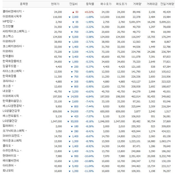Open stock LG생활건강우
This screenshot has width=175, height=174.
(x=11, y=111)
